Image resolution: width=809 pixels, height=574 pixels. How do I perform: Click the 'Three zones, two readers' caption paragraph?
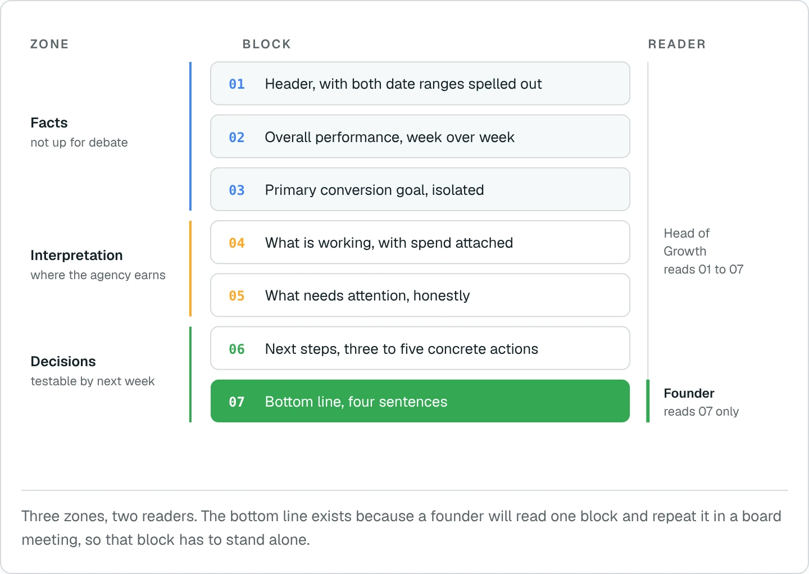pos(401,528)
